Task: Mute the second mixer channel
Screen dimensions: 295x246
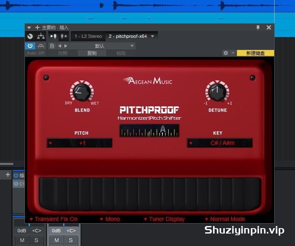Action: [x=57, y=240]
